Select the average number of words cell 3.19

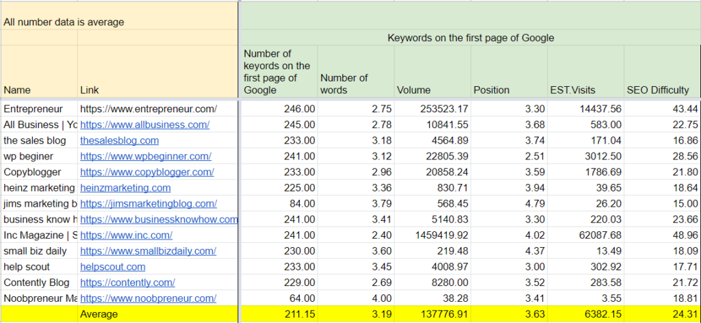pyautogui.click(x=356, y=314)
